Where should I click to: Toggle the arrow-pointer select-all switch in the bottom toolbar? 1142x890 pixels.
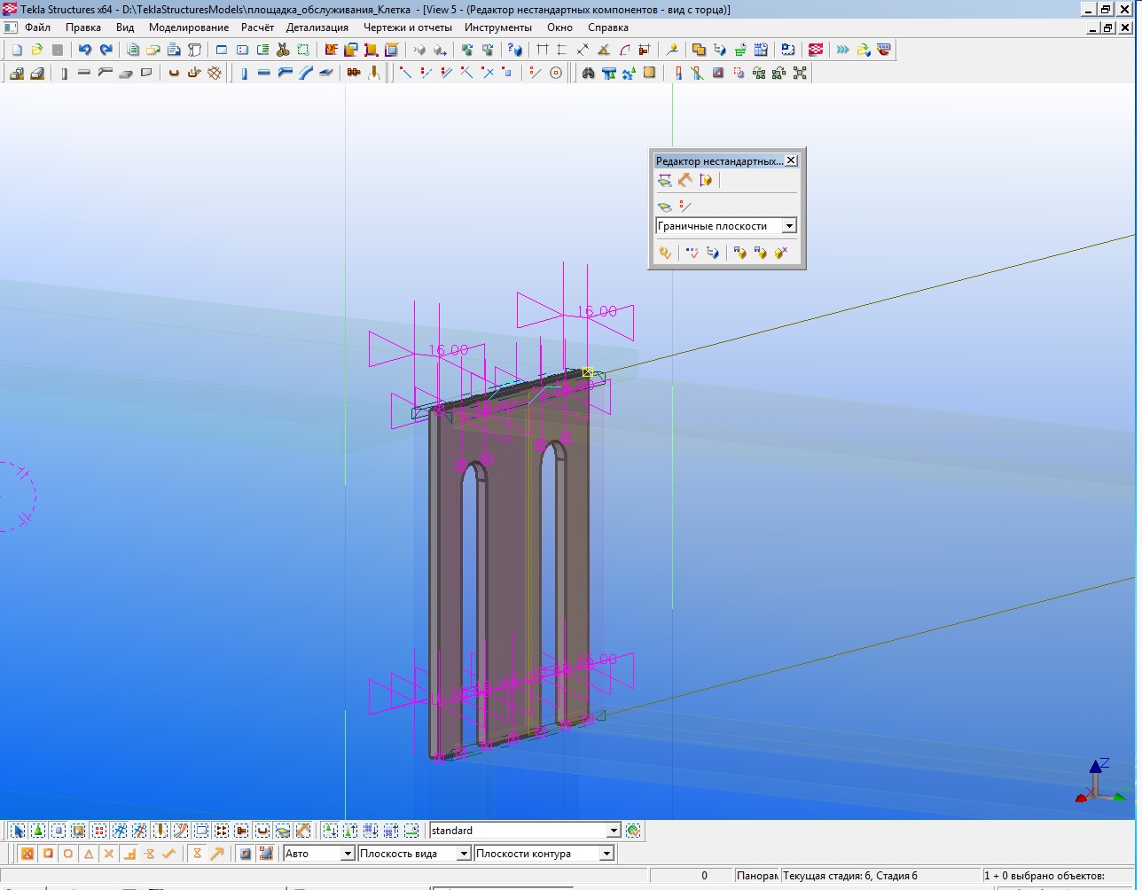tap(18, 831)
